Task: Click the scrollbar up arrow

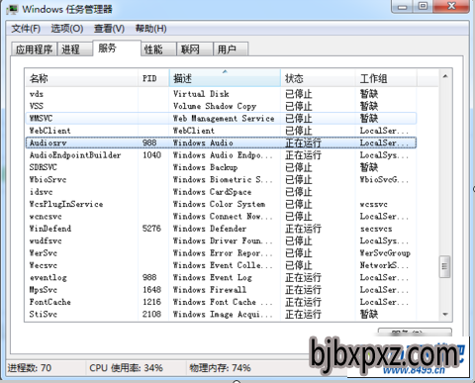Action: pyautogui.click(x=445, y=76)
